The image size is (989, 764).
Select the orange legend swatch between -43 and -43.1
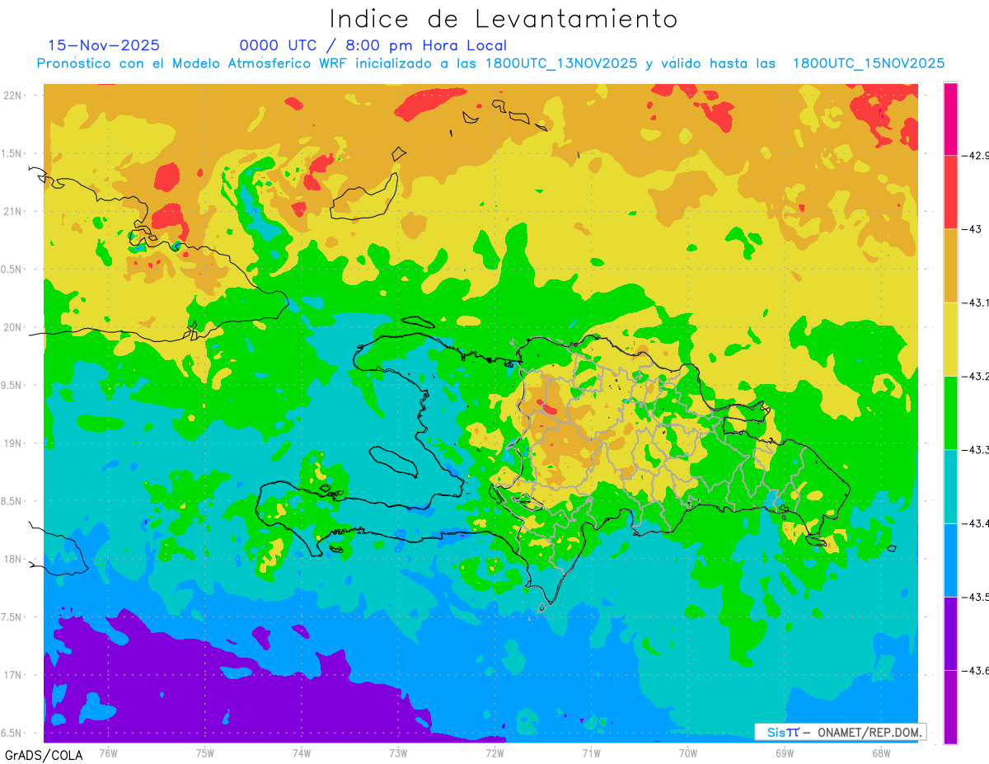tap(950, 265)
